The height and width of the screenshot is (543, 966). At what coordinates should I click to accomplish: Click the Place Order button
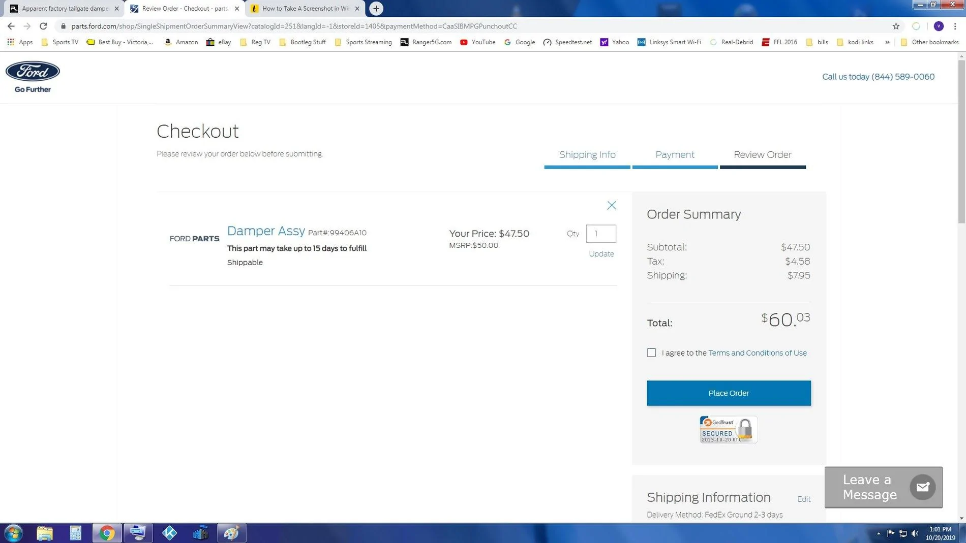pyautogui.click(x=729, y=393)
